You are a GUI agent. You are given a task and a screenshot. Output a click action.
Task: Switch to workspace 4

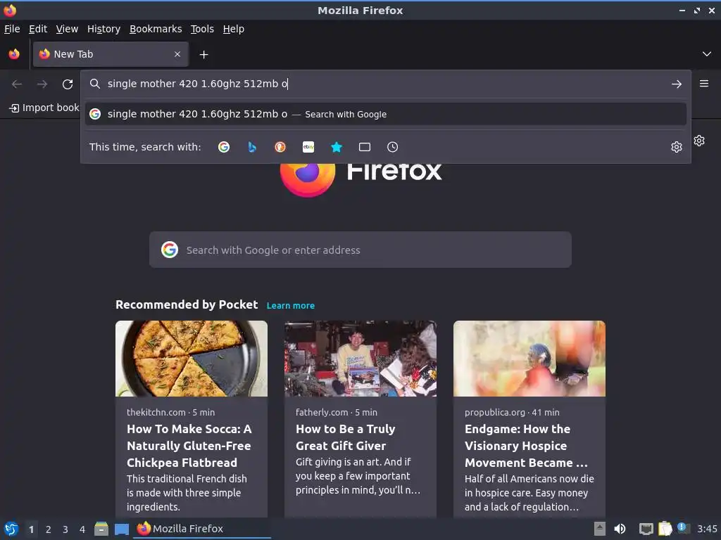82,529
